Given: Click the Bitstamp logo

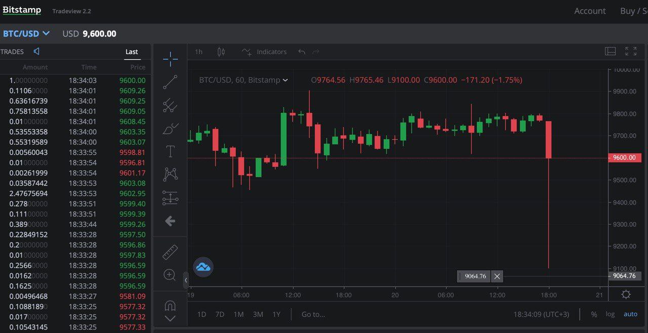Looking at the screenshot, I should (x=22, y=10).
